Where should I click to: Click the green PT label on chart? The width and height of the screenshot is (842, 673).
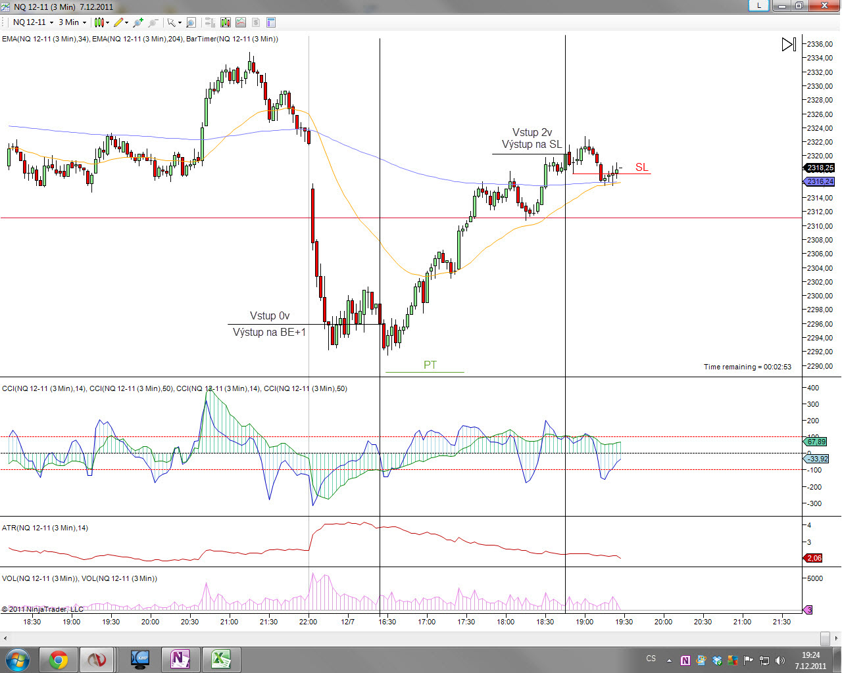430,365
